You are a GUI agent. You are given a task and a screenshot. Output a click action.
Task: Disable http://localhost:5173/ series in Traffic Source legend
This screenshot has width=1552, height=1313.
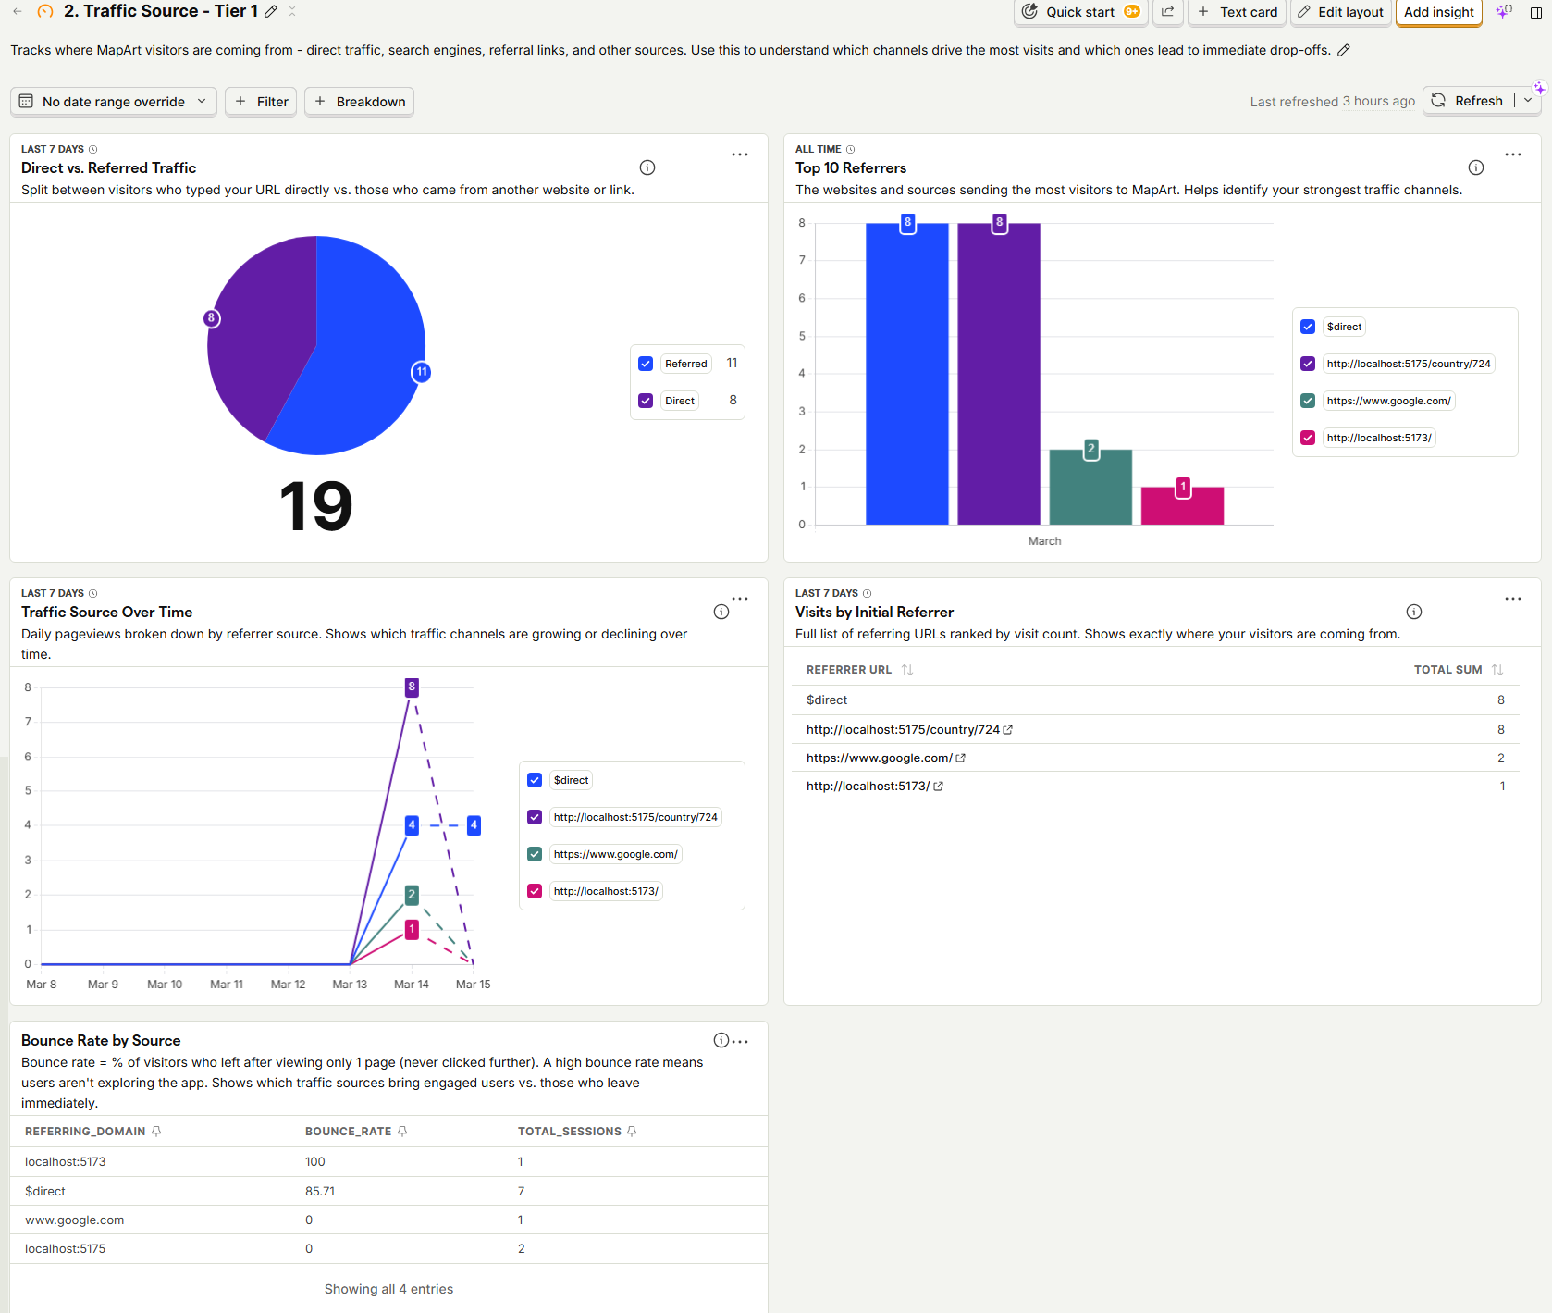[x=535, y=890]
